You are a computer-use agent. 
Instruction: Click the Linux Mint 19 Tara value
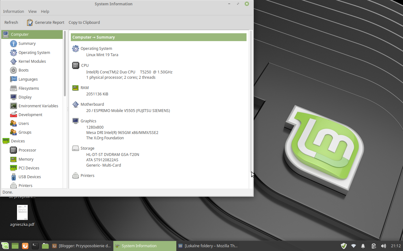click(102, 55)
